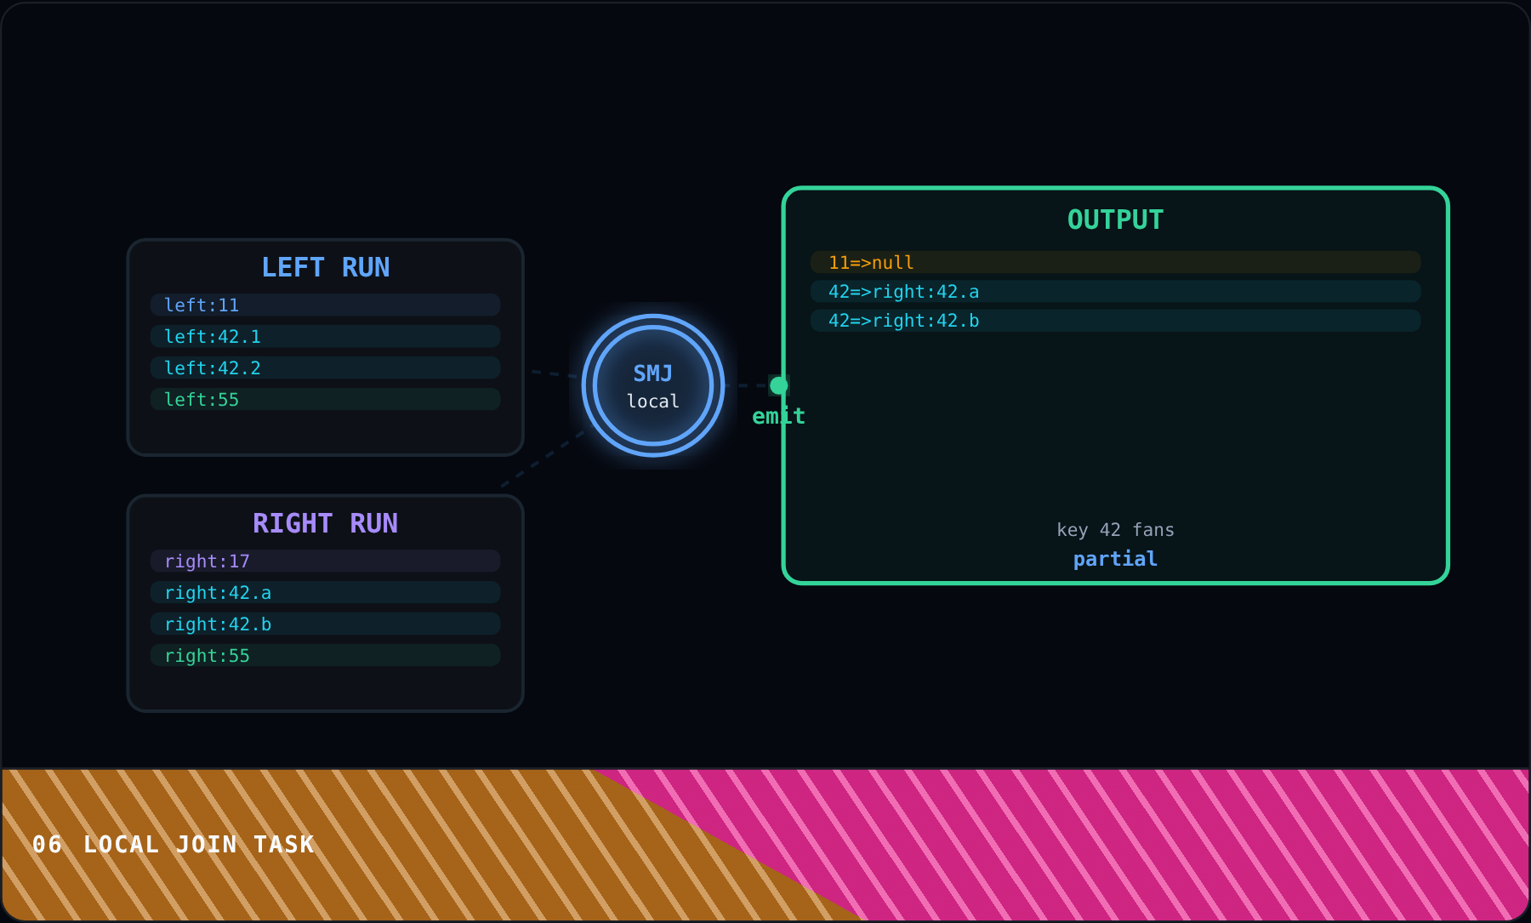Image resolution: width=1531 pixels, height=923 pixels.
Task: Select the left:42.1 row
Action: click(x=325, y=336)
